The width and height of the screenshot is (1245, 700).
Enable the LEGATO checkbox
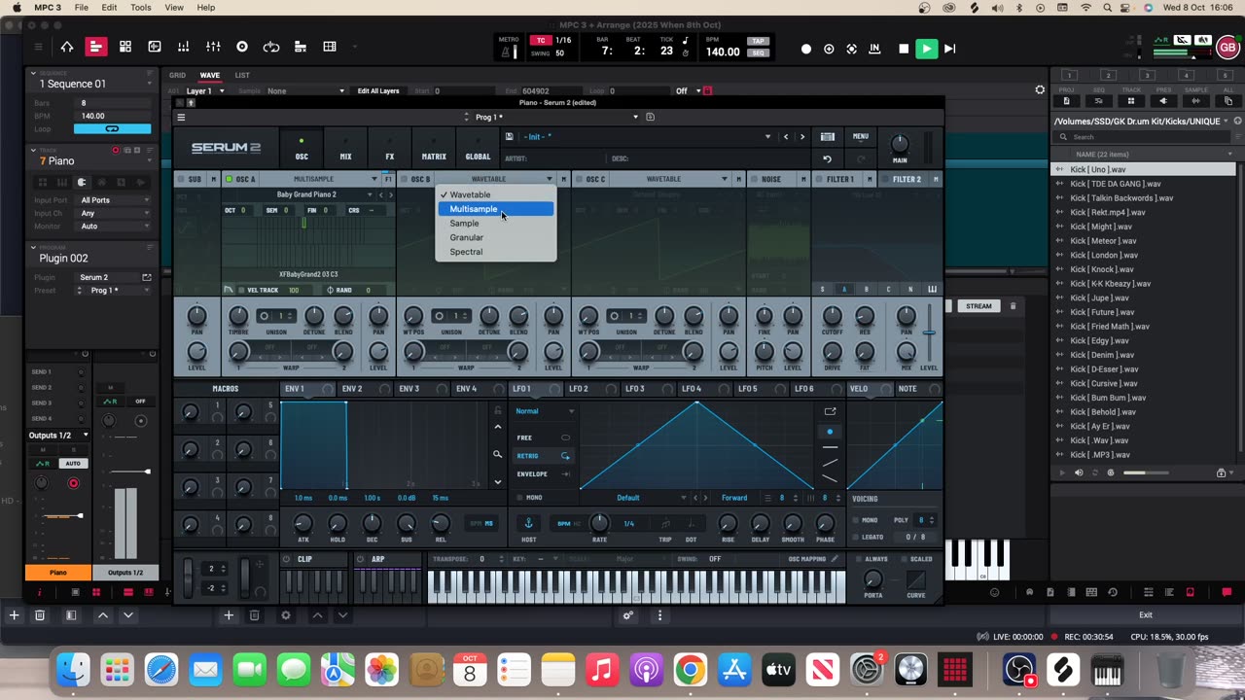pyautogui.click(x=856, y=537)
